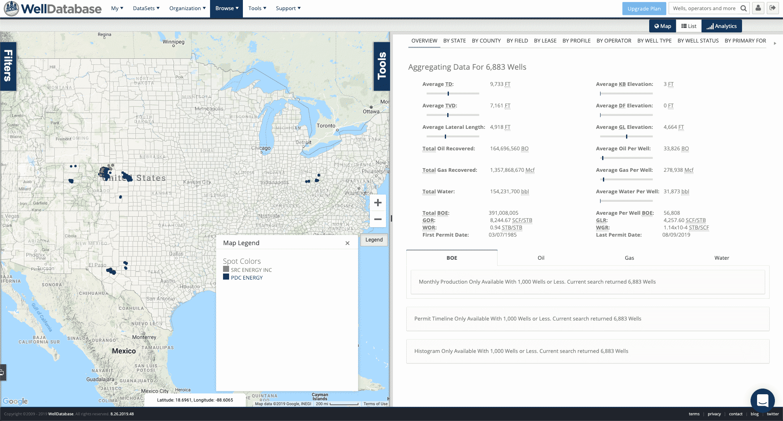Click the Upgrade Plan button
The height and width of the screenshot is (421, 783).
644,9
